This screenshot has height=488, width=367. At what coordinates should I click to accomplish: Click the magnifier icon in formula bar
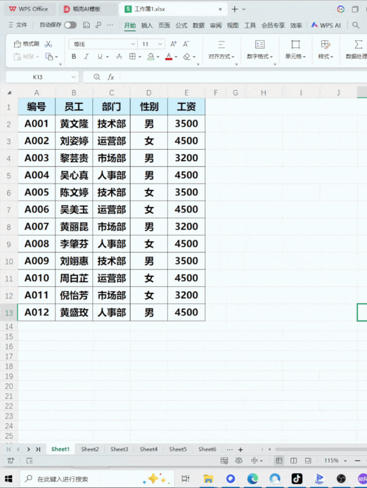(97, 77)
